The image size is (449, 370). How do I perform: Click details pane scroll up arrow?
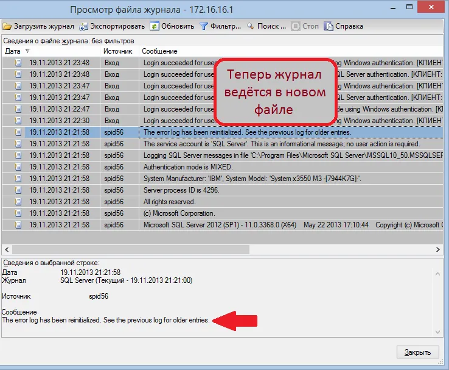(437, 274)
